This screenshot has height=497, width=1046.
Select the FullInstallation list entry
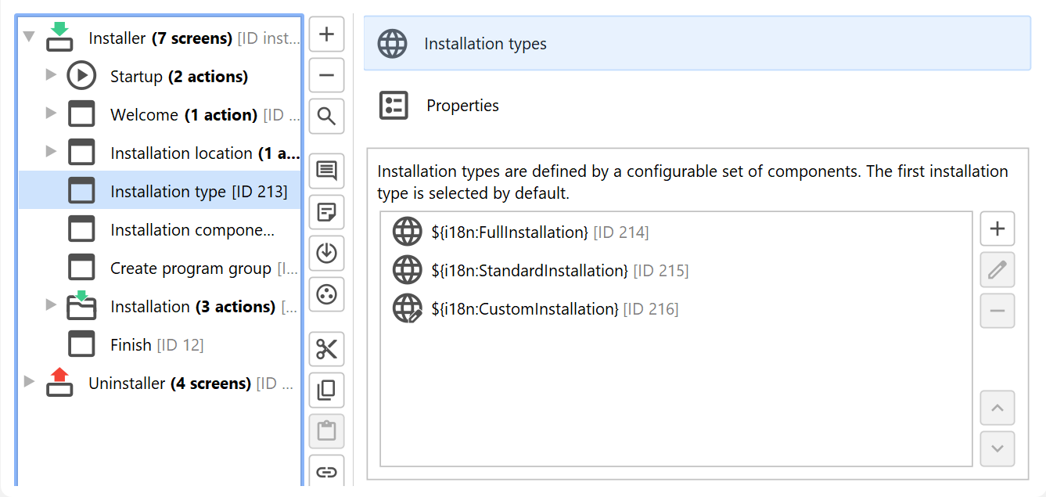coord(509,232)
